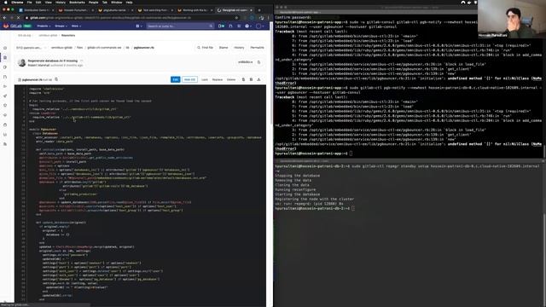Open the new item plus dropdown
This screenshot has width=546, height=307.
[x=138, y=26]
